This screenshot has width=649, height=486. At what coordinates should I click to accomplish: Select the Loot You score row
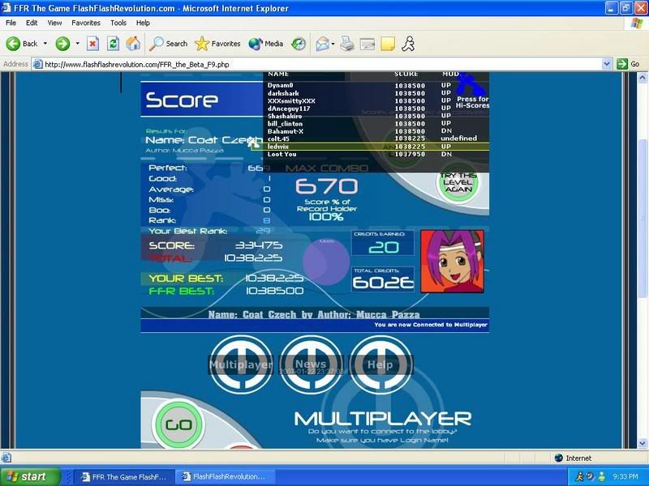point(376,154)
